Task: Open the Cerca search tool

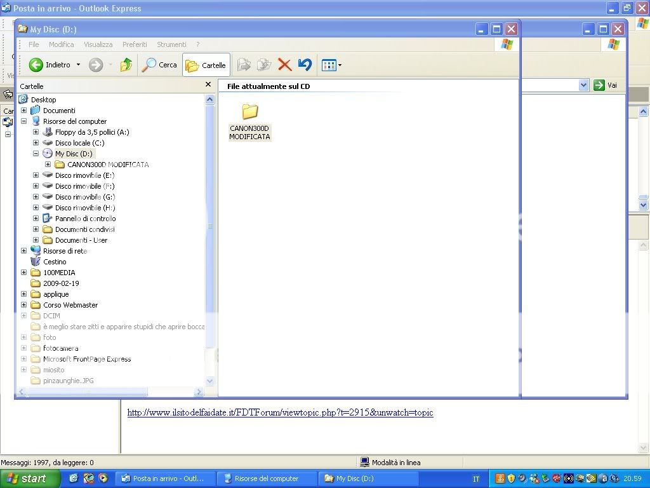Action: (x=159, y=65)
